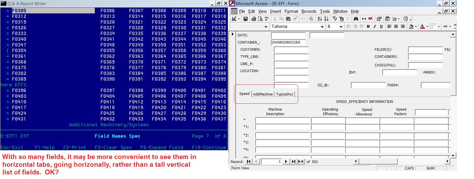Open the Tahoma font name dropdown
The image size is (474, 179).
point(322,27)
